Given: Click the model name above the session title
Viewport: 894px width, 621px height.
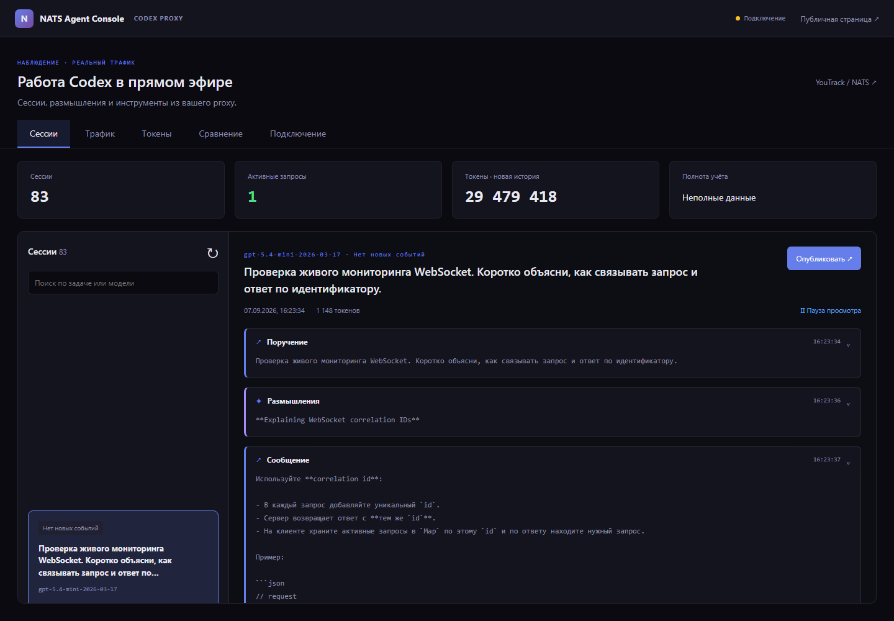Looking at the screenshot, I should (x=292, y=255).
